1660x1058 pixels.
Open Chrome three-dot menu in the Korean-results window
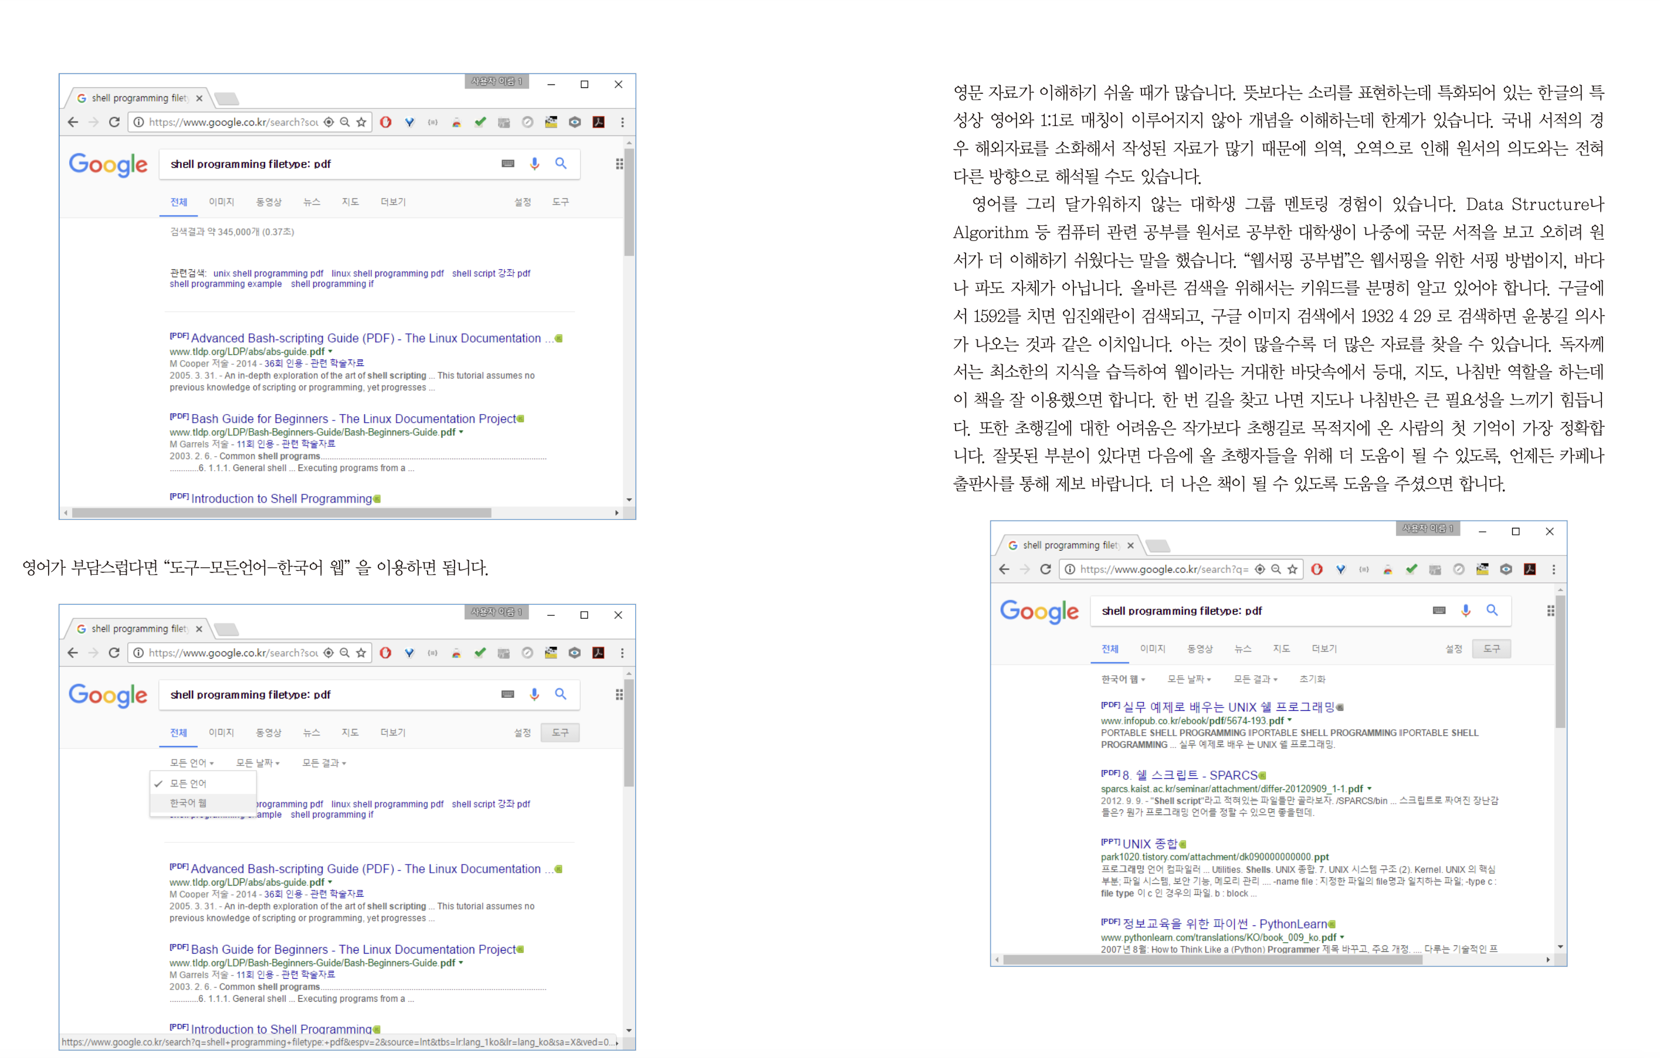point(1554,569)
